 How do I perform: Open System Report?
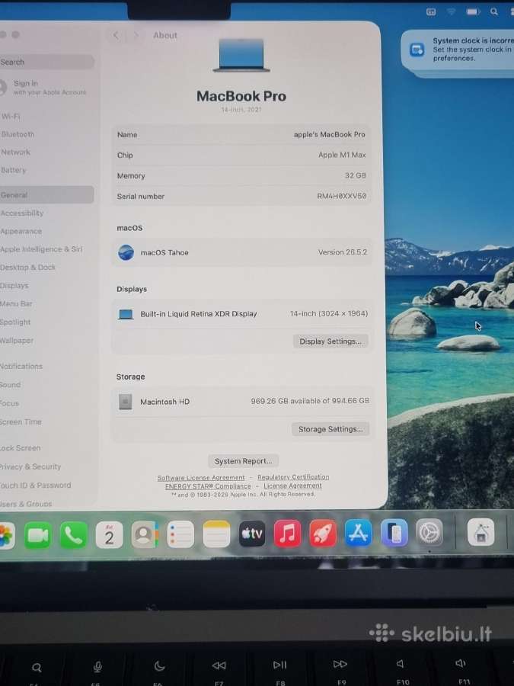243,461
